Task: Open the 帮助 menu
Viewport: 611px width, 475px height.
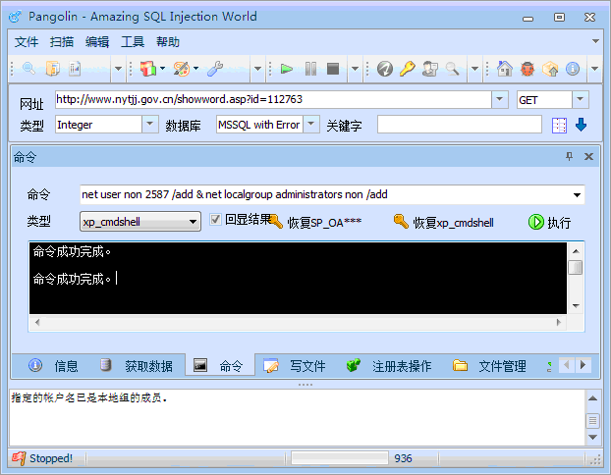Action: pyautogui.click(x=168, y=41)
